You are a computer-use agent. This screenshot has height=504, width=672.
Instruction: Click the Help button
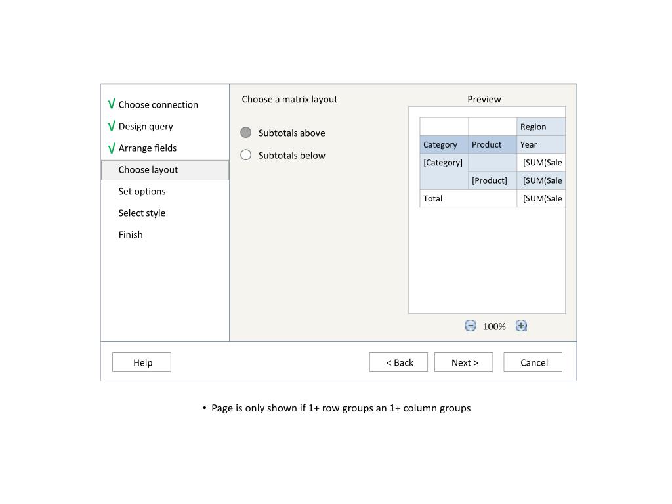(x=142, y=362)
